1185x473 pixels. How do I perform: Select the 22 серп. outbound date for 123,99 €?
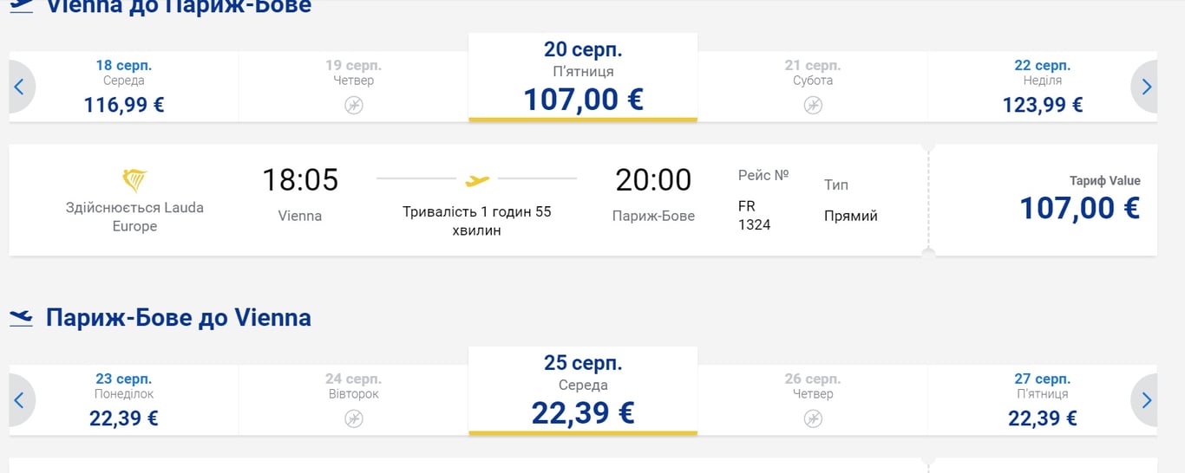[x=1042, y=87]
